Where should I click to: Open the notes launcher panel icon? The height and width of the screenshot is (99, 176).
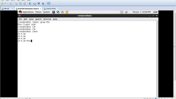coord(67,12)
